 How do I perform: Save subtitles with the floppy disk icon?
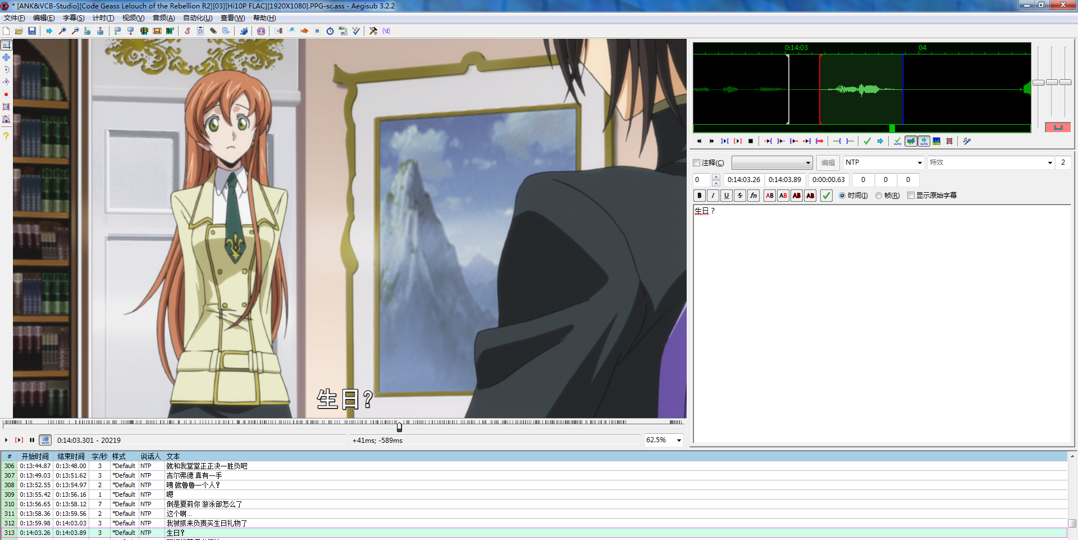pyautogui.click(x=32, y=31)
